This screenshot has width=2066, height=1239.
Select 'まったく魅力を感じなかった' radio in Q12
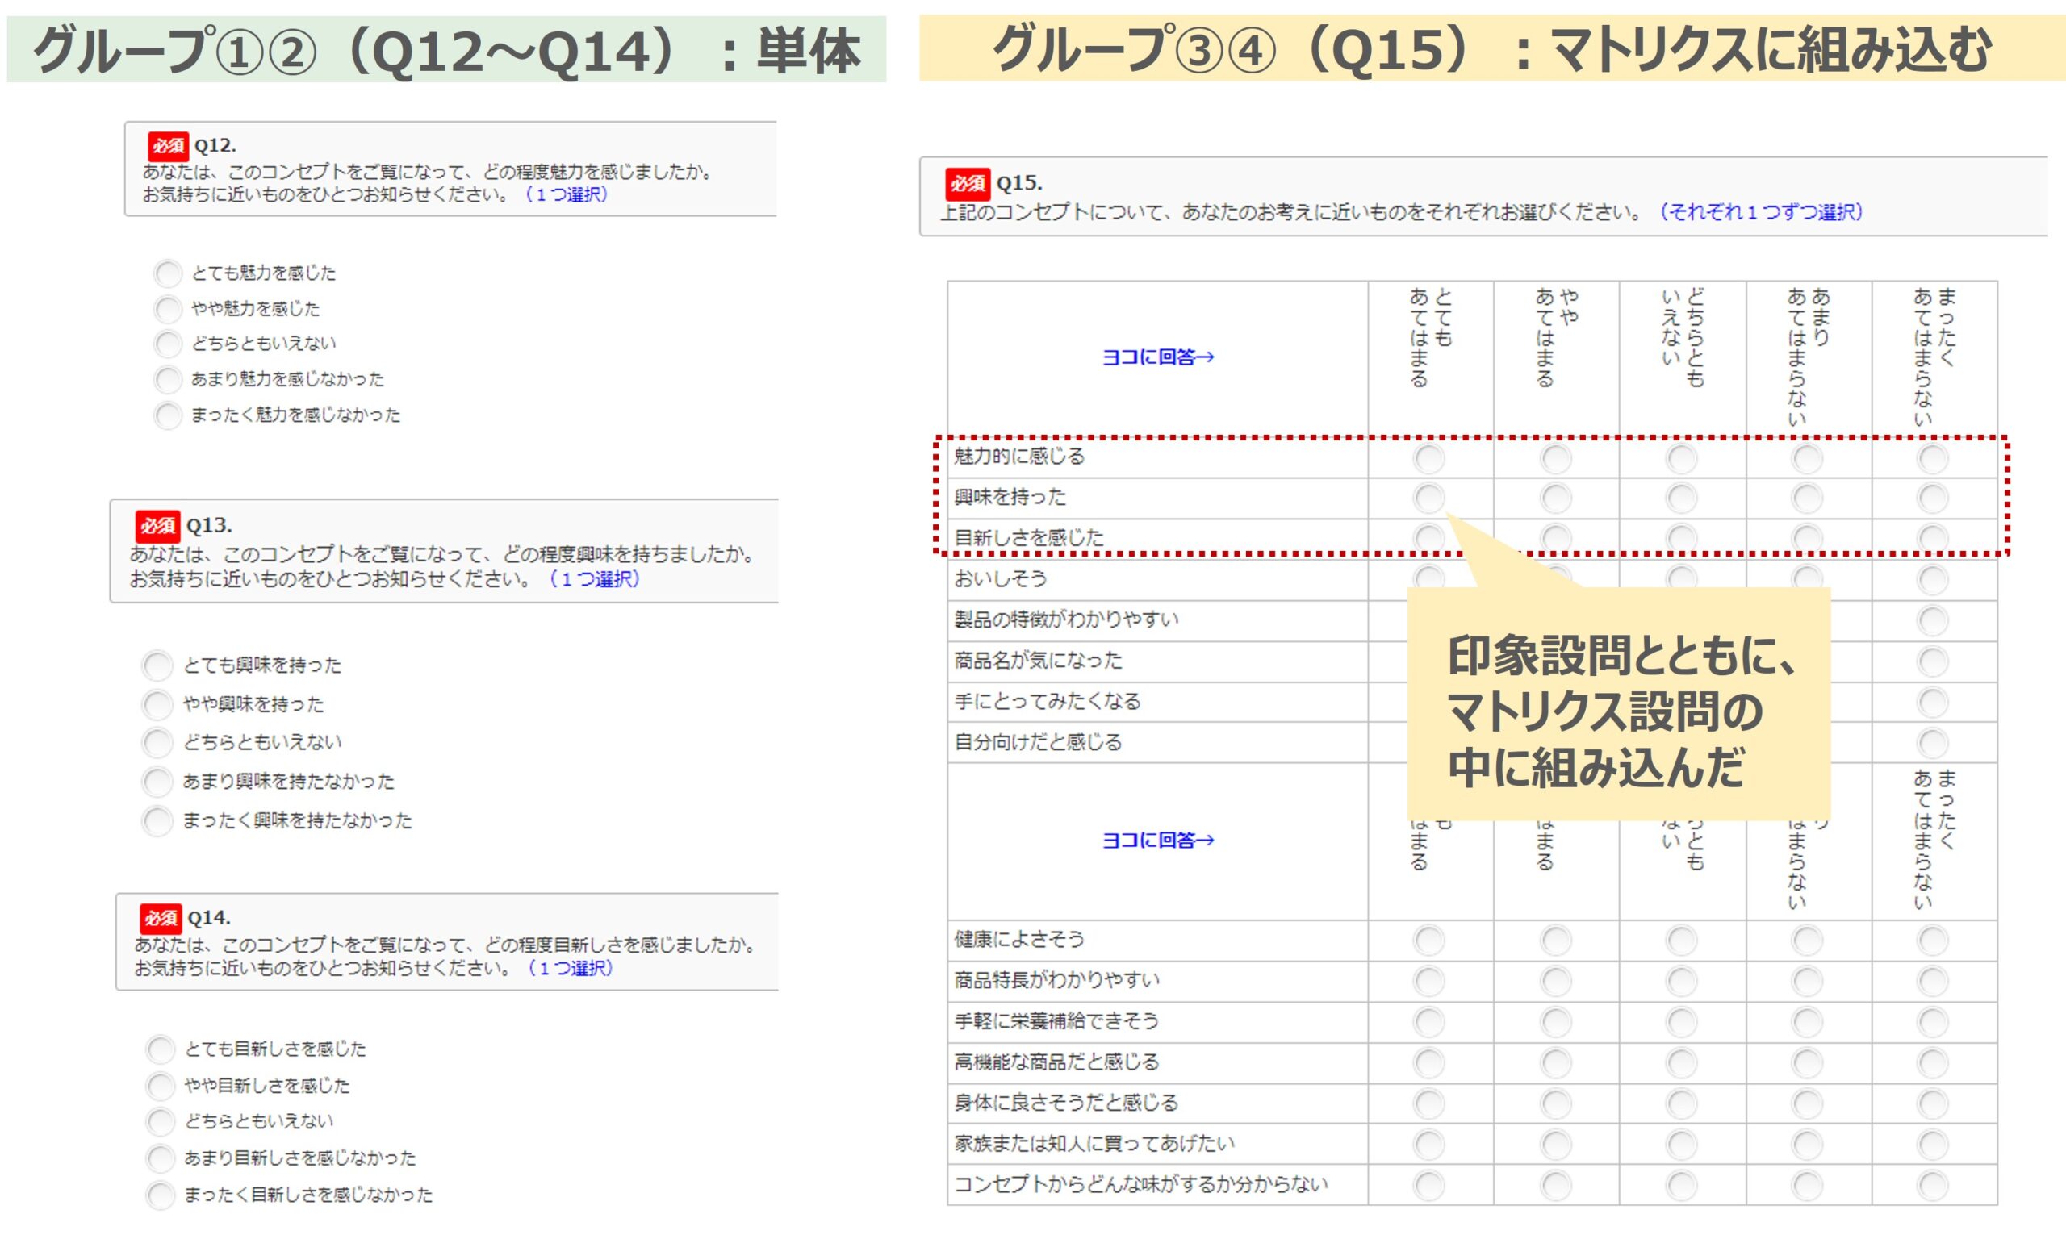coord(168,415)
